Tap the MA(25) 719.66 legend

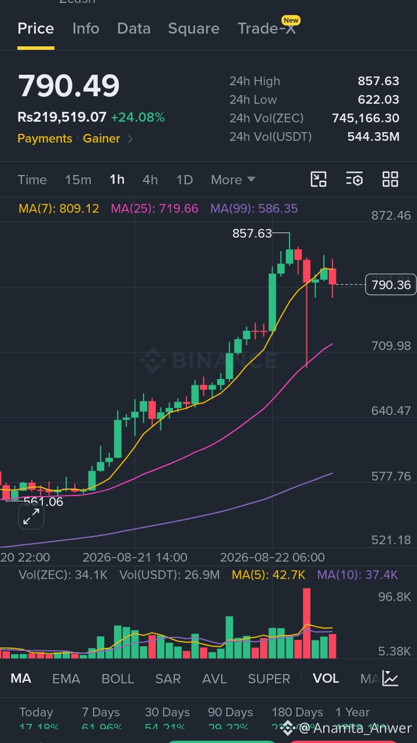coord(155,209)
